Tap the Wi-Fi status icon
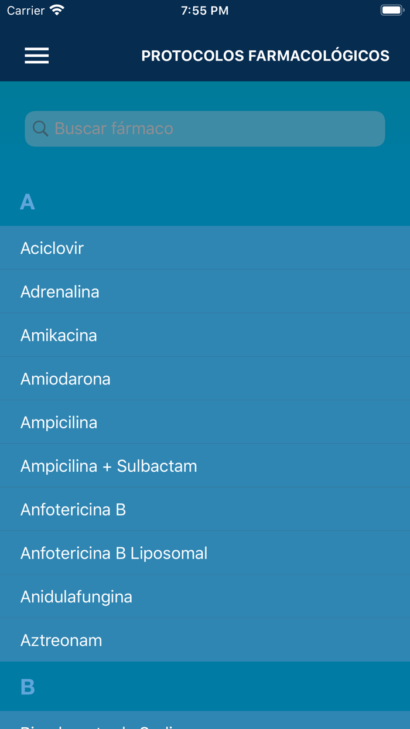The height and width of the screenshot is (729, 410). tap(57, 11)
